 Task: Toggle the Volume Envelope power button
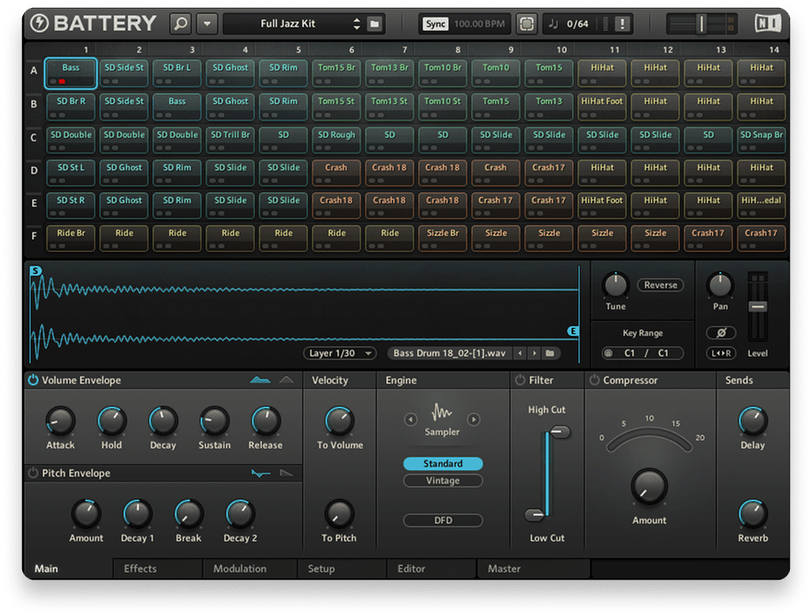coord(34,381)
